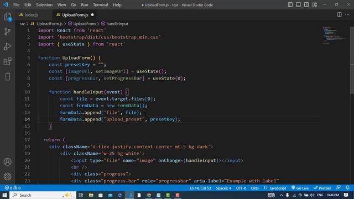
Task: Click the unsaved dot on UploadForm.js tab
Action: (x=92, y=15)
